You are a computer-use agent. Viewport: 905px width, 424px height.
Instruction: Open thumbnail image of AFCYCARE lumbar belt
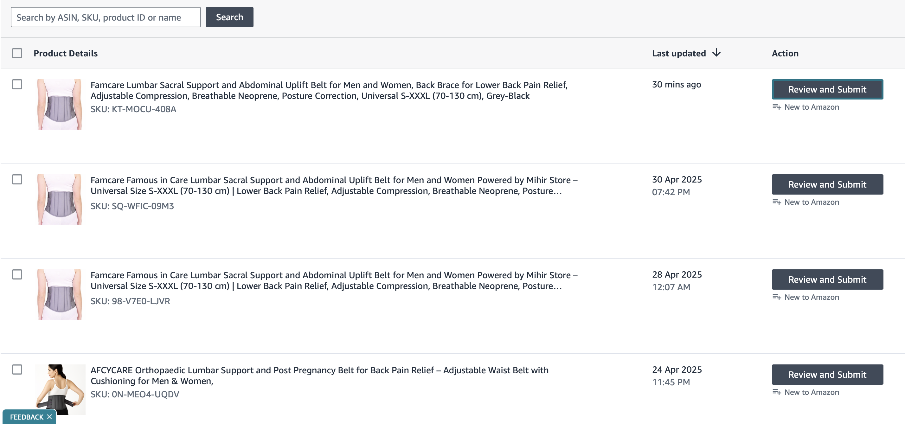pyautogui.click(x=60, y=389)
